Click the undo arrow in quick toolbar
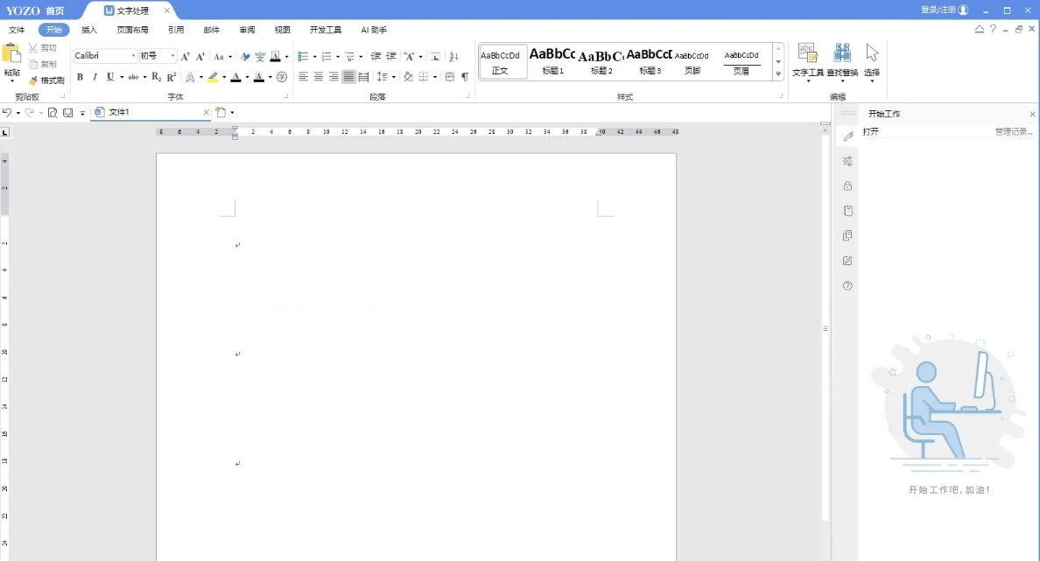The image size is (1040, 561). tap(7, 112)
